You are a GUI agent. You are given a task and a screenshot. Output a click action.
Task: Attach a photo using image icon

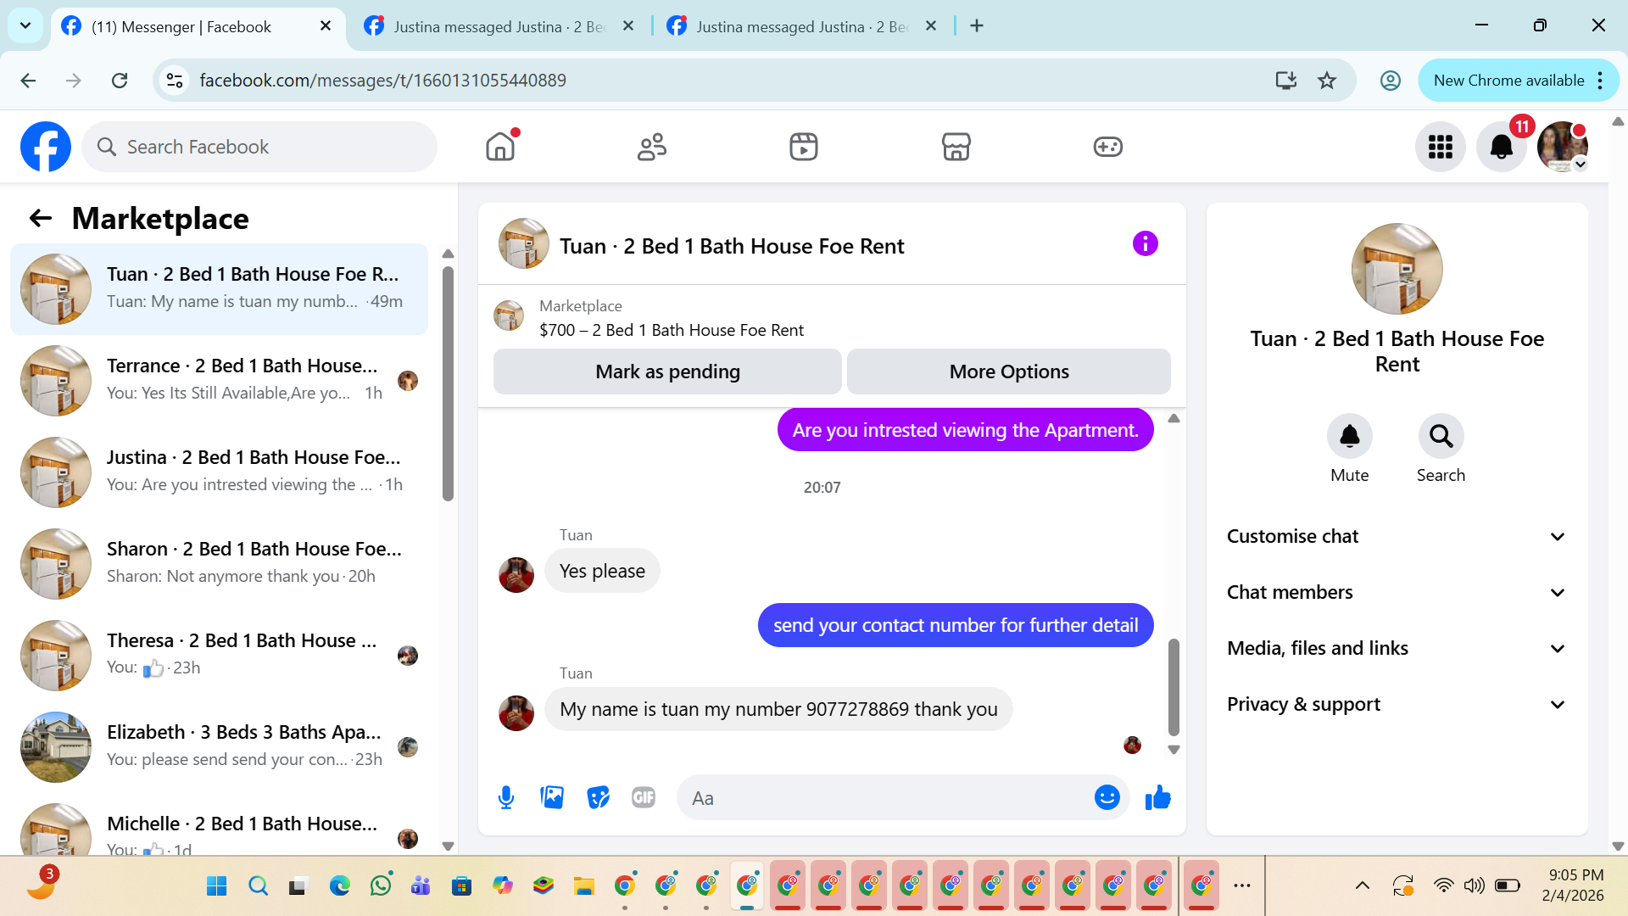tap(552, 797)
